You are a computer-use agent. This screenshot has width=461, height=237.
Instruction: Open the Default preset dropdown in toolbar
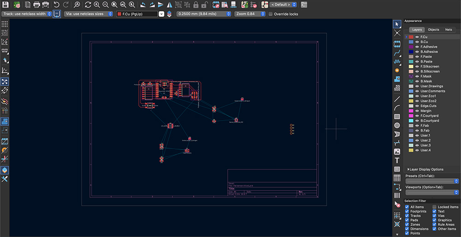click(283, 5)
